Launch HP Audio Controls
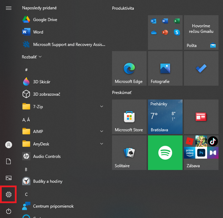Screen dimensions: 223x218 point(63,156)
